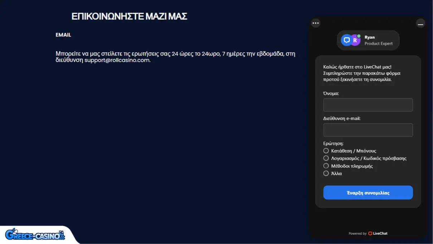Open the chat options three-dot menu
This screenshot has height=244, width=433.
tap(316, 23)
